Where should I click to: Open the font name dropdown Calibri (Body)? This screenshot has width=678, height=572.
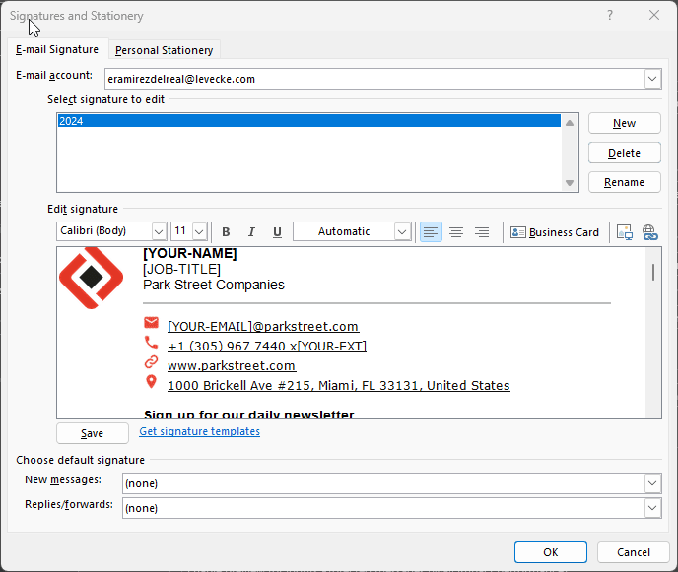(x=159, y=231)
